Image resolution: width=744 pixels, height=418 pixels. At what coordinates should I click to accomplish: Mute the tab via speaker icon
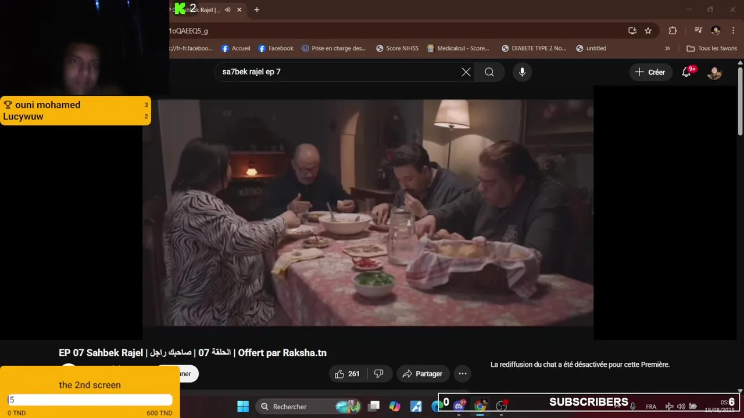pyautogui.click(x=228, y=10)
